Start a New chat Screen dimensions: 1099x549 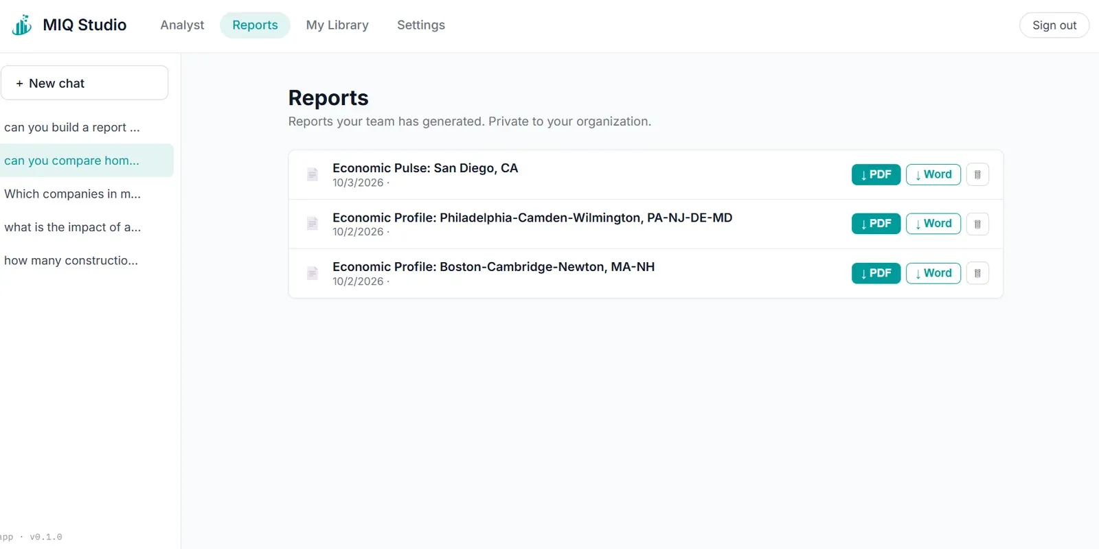(x=84, y=83)
